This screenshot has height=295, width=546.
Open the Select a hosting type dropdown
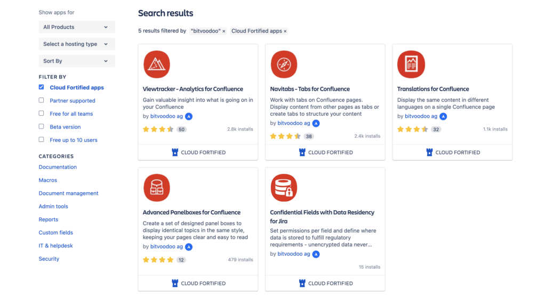coord(77,44)
